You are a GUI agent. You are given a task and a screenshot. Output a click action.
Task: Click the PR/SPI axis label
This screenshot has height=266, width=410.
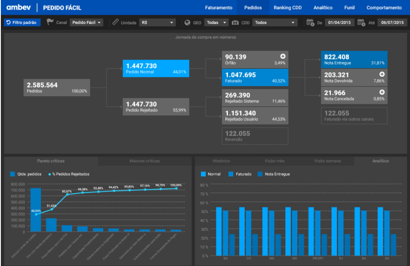pyautogui.click(x=318, y=258)
